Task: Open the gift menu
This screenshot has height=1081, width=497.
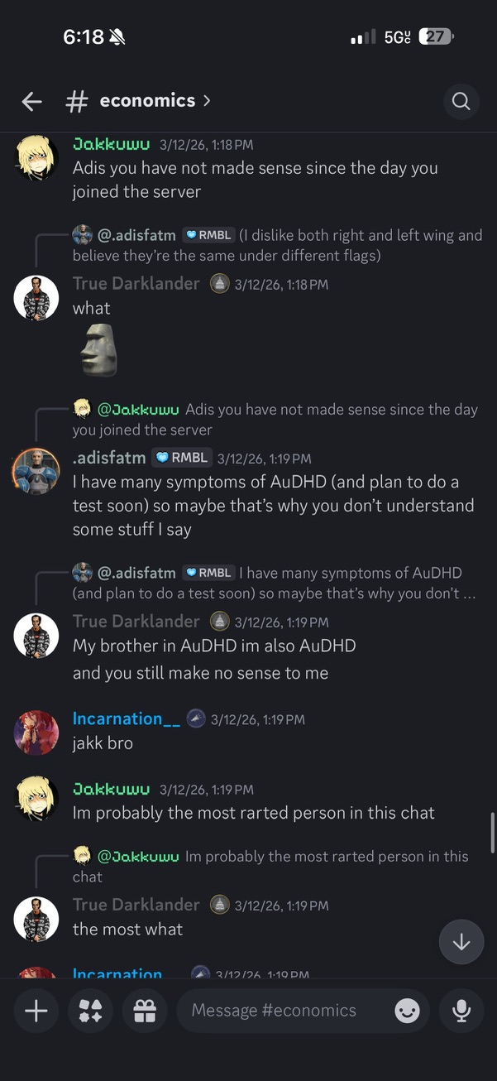Action: click(144, 1010)
